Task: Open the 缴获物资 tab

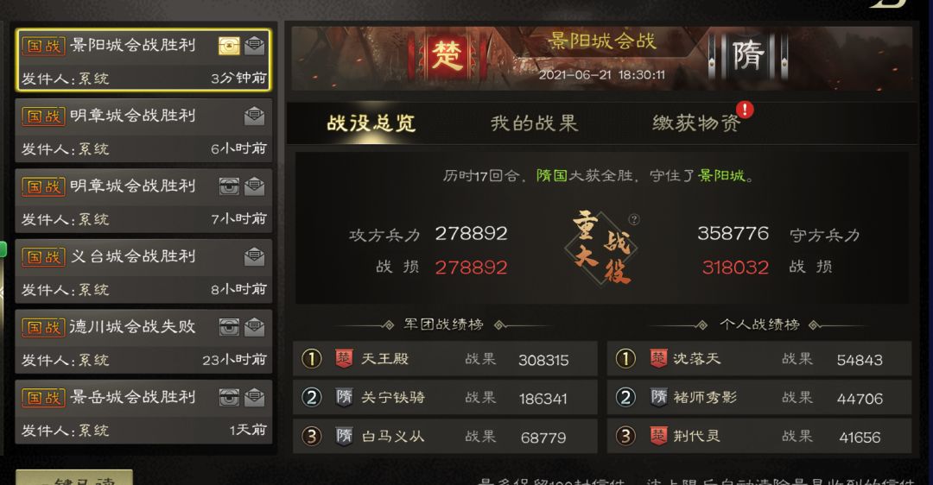Action: (x=696, y=123)
